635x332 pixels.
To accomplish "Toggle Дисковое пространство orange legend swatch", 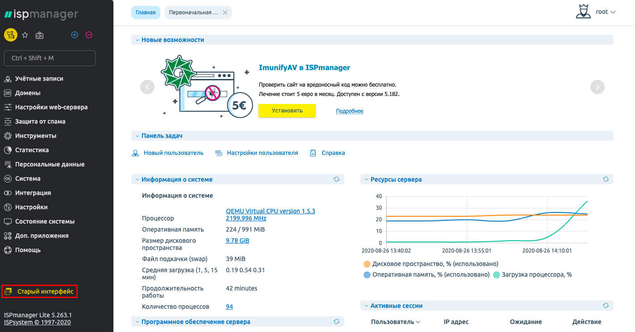I will coord(368,264).
